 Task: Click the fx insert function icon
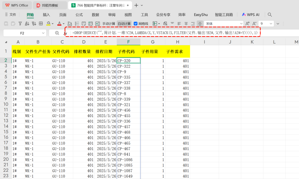click(x=65, y=33)
